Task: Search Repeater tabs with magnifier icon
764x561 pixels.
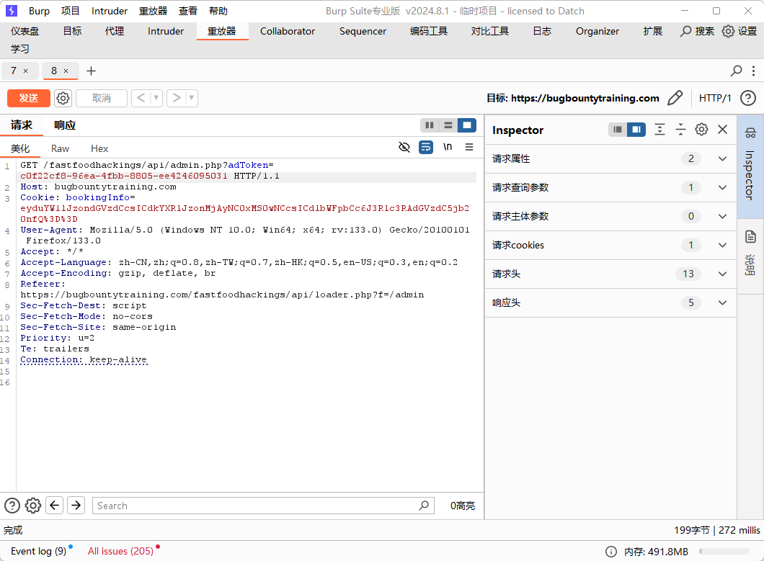Action: (x=736, y=71)
